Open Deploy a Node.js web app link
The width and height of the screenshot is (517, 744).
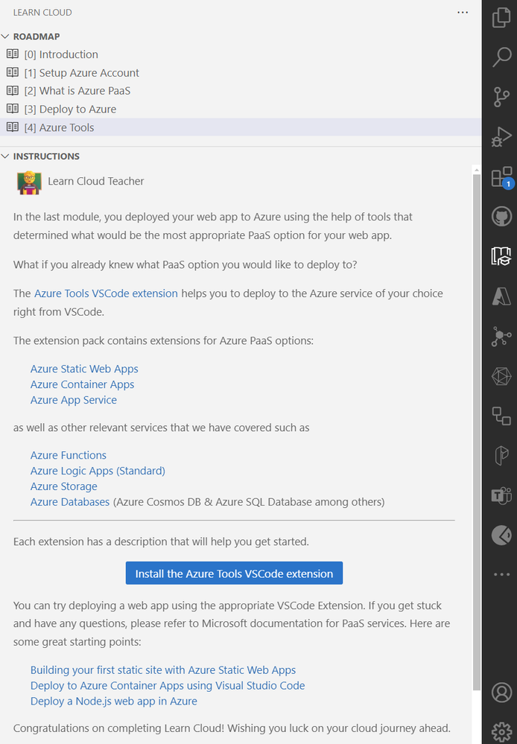tap(113, 702)
